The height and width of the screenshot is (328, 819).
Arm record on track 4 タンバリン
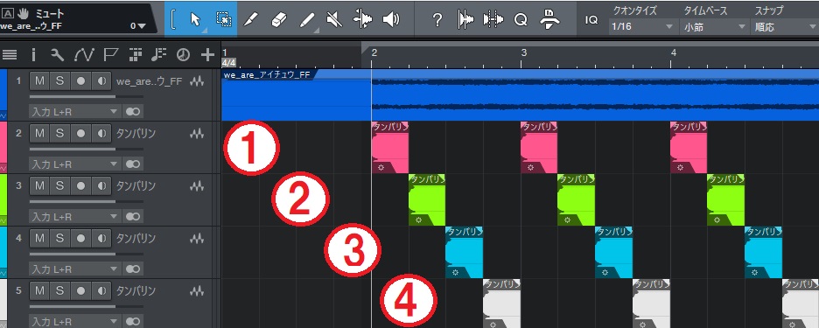[x=80, y=238]
